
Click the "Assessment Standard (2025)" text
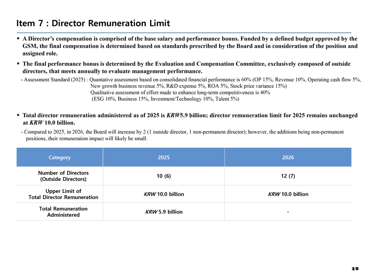(54, 80)
